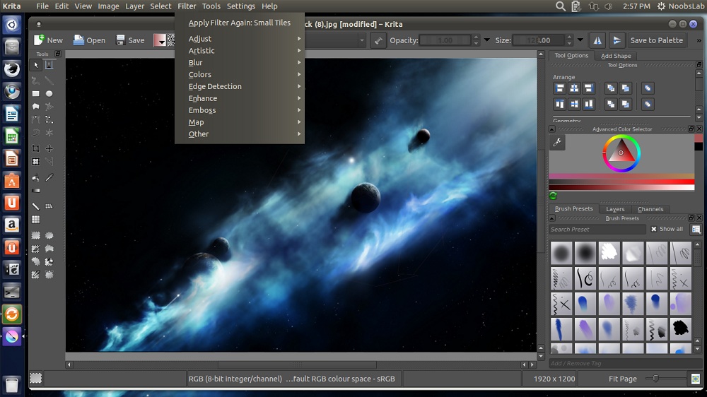The width and height of the screenshot is (707, 397).
Task: Switch to the Layers tab
Action: [615, 209]
